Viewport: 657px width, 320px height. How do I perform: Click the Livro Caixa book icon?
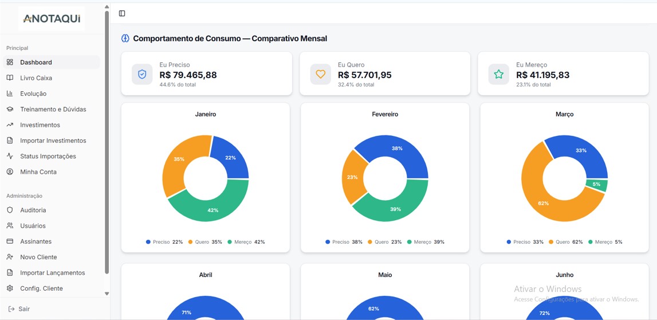click(x=10, y=78)
